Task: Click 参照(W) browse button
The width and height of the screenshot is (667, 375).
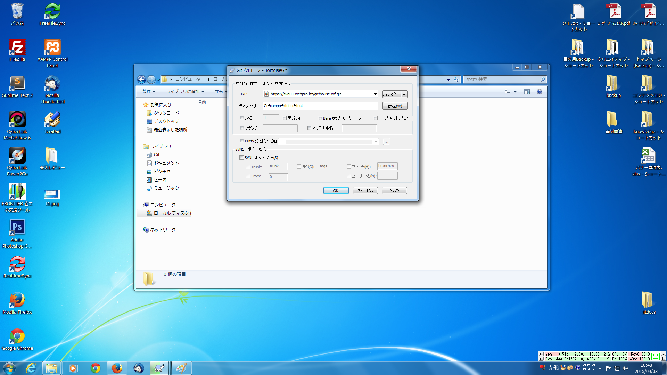Action: coord(395,106)
